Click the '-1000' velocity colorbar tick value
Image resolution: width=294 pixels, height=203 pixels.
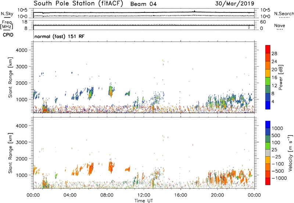(x=279, y=178)
